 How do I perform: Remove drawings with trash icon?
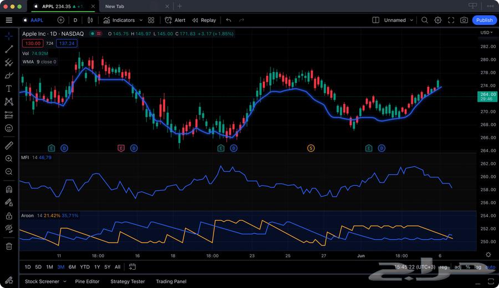[9, 246]
